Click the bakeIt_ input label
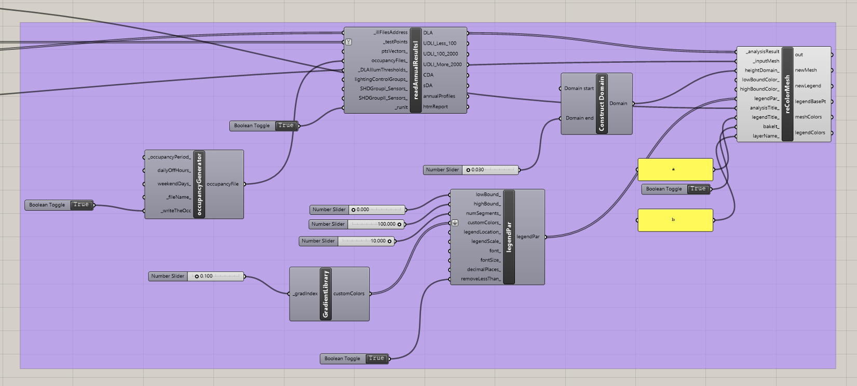Viewport: 857px width, 386px height. coord(771,127)
